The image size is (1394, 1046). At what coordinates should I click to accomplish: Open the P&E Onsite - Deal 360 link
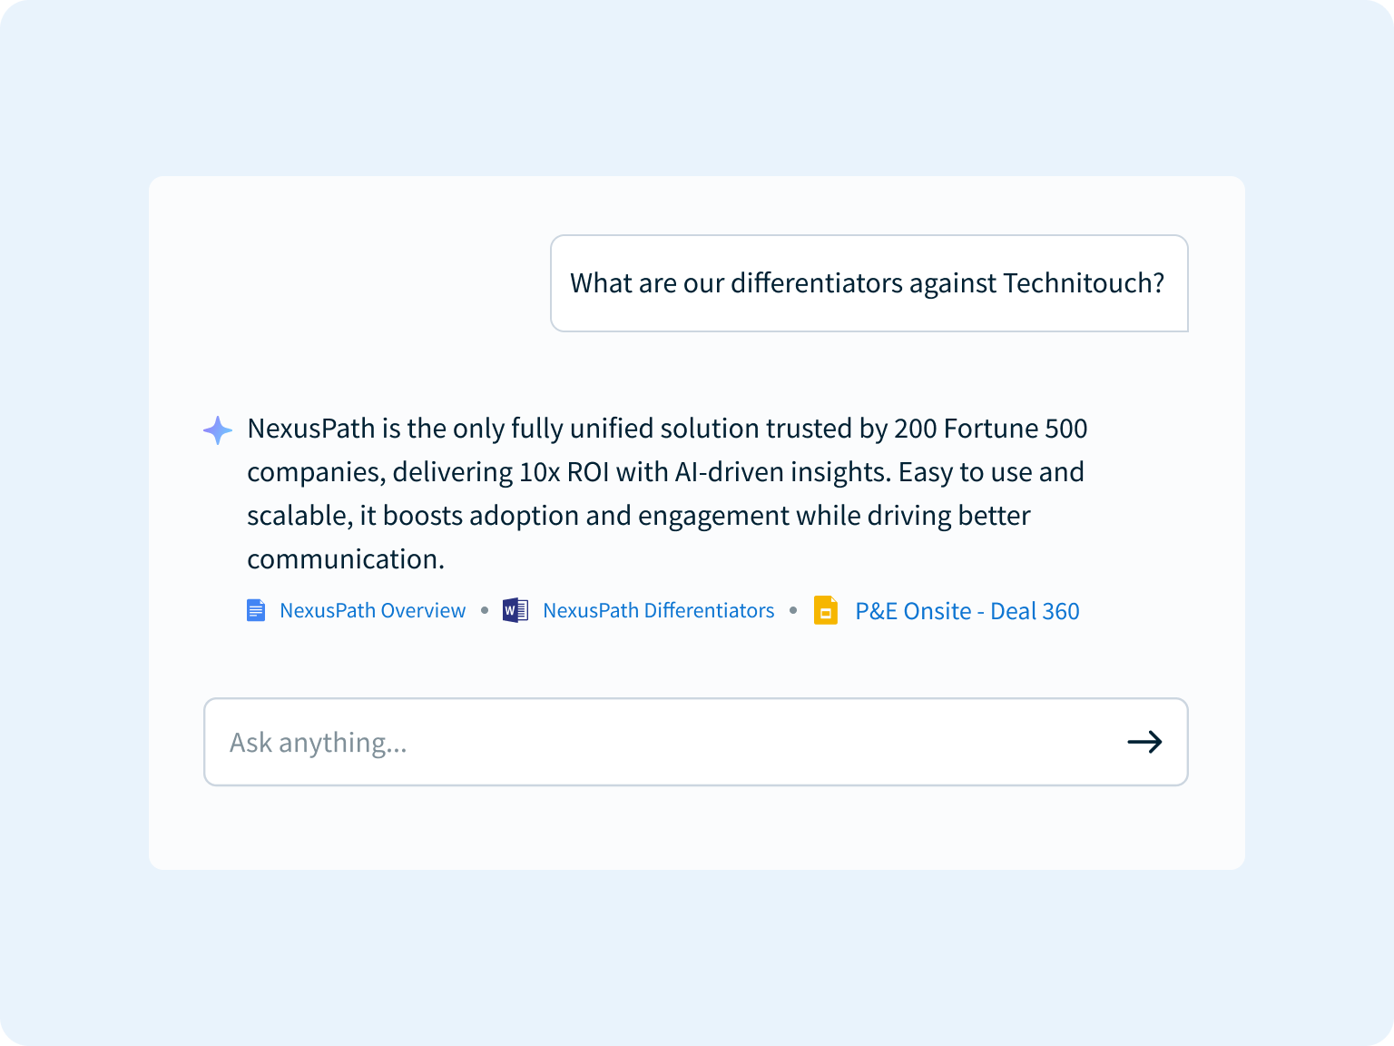pos(967,611)
